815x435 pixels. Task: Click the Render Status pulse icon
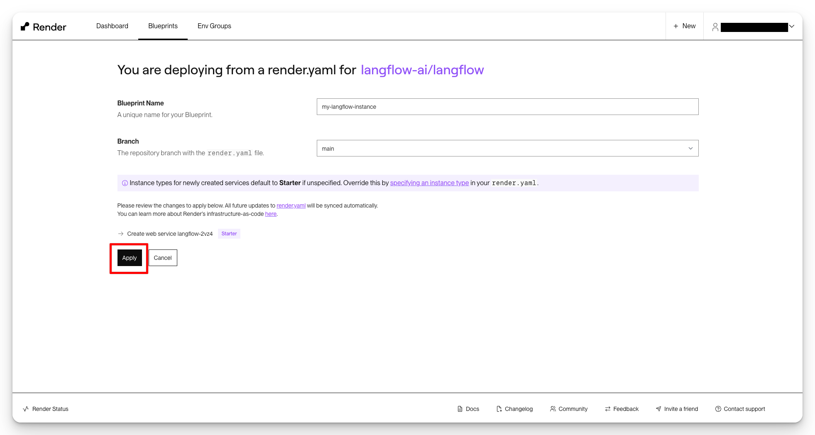click(26, 409)
